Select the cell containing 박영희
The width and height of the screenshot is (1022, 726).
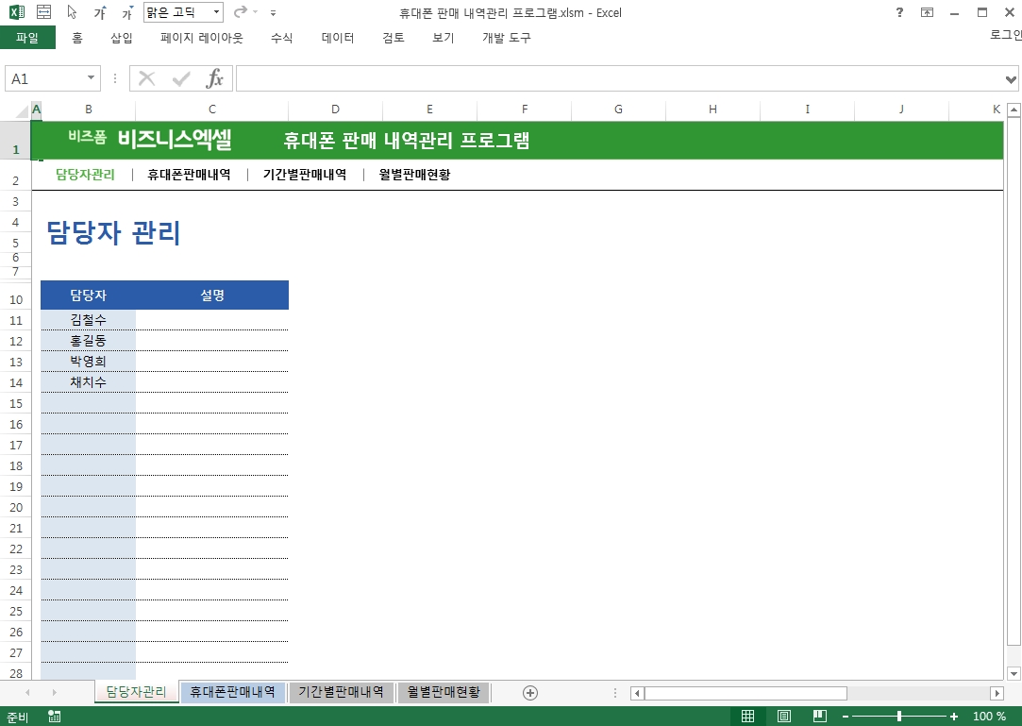[88, 362]
